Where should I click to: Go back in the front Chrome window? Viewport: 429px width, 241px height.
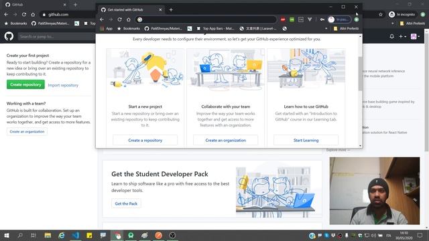(x=102, y=19)
